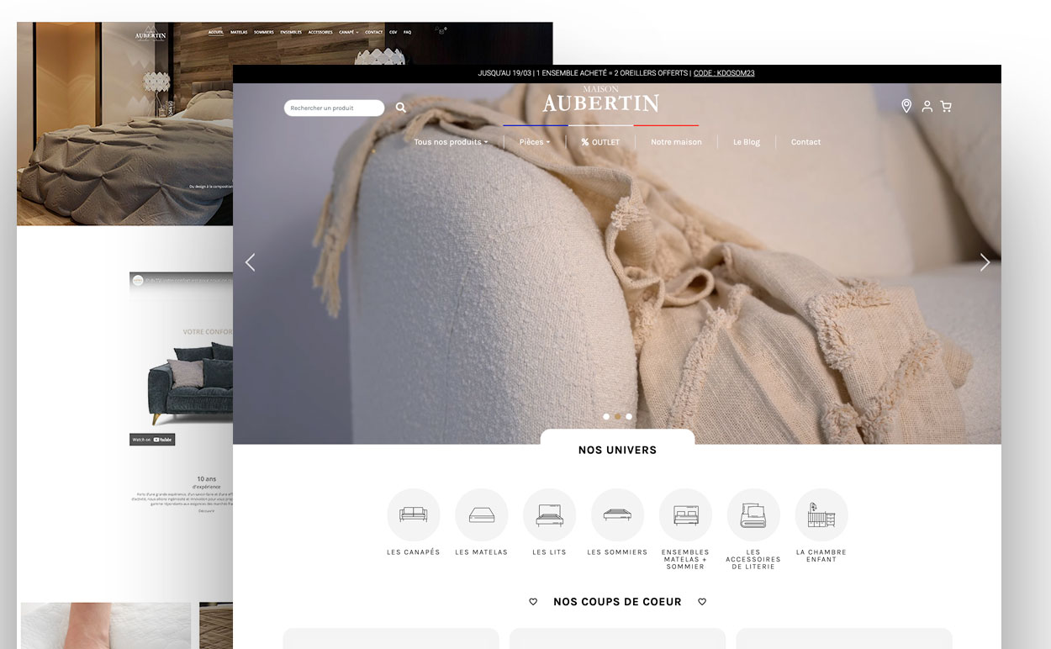Screen dimensions: 1051x649
Task: Click the promo code KDOSOM23 link
Action: point(724,73)
